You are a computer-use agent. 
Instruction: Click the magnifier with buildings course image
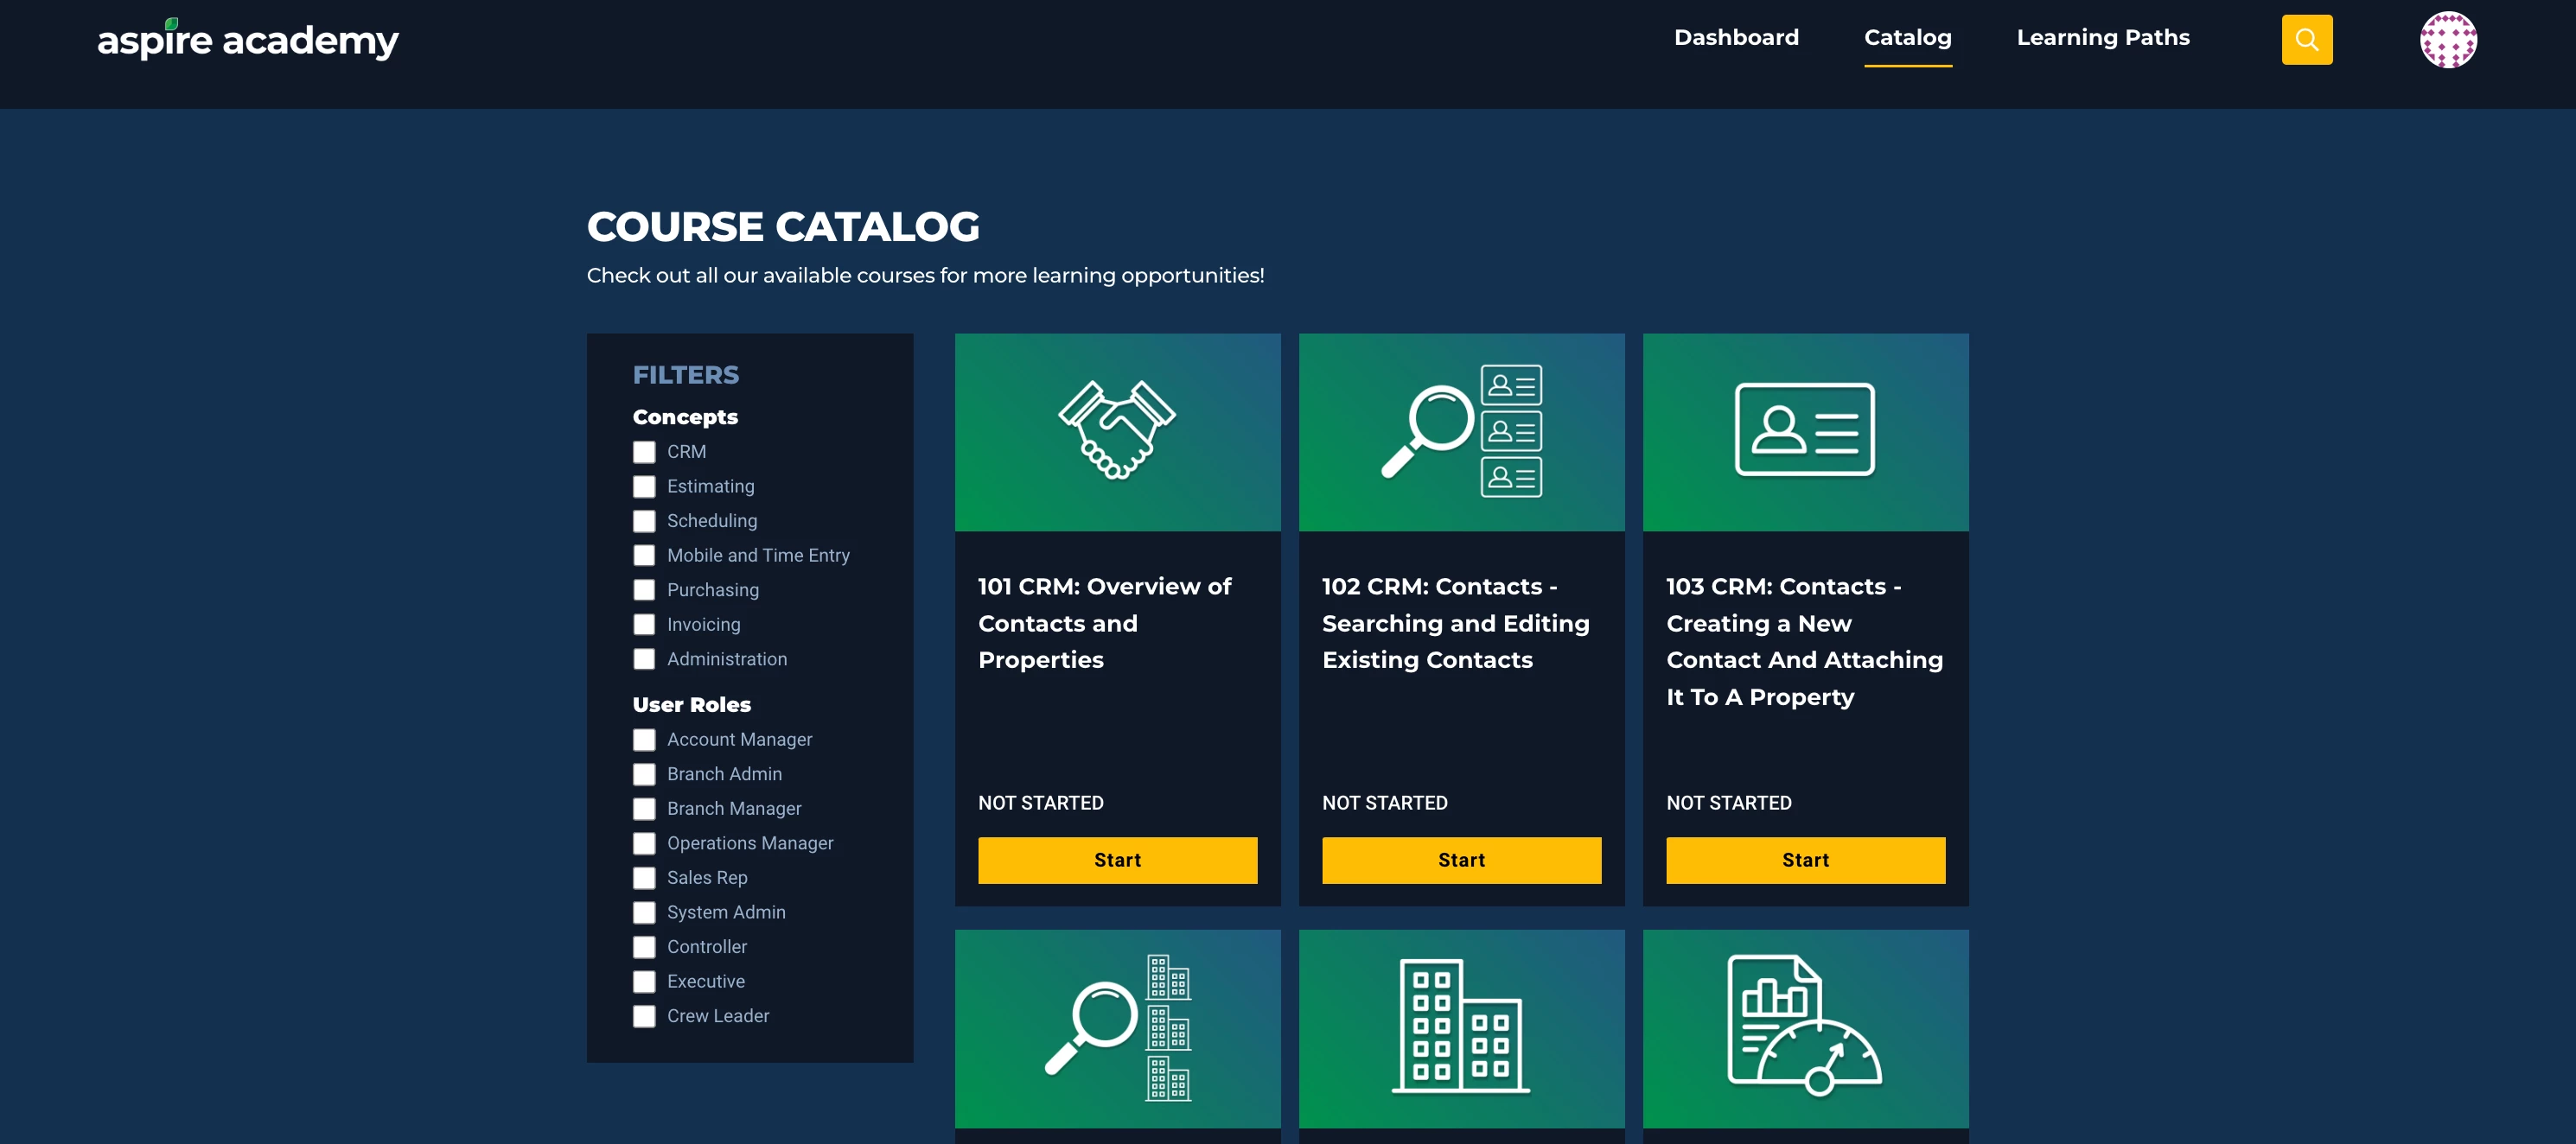[1117, 1028]
